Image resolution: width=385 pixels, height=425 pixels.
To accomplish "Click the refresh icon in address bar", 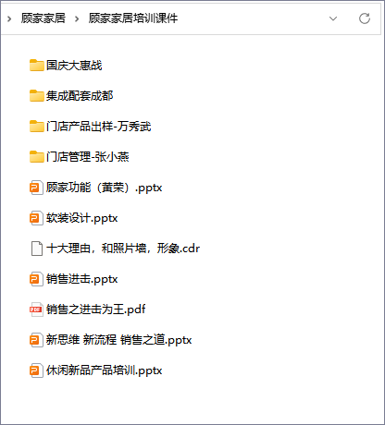I will coord(365,18).
